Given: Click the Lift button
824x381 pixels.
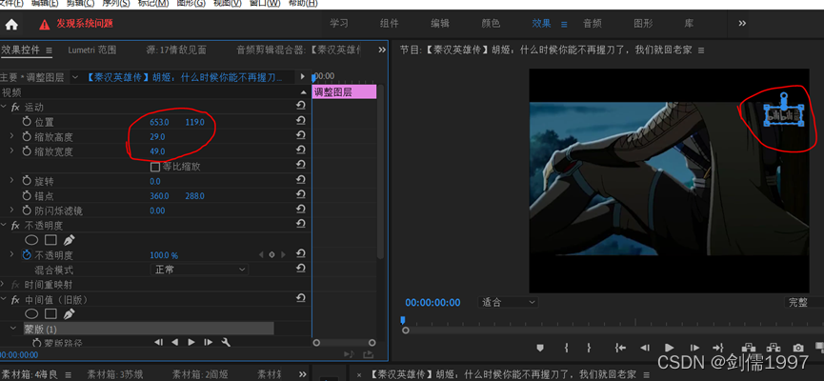Looking at the screenshot, I should (749, 348).
